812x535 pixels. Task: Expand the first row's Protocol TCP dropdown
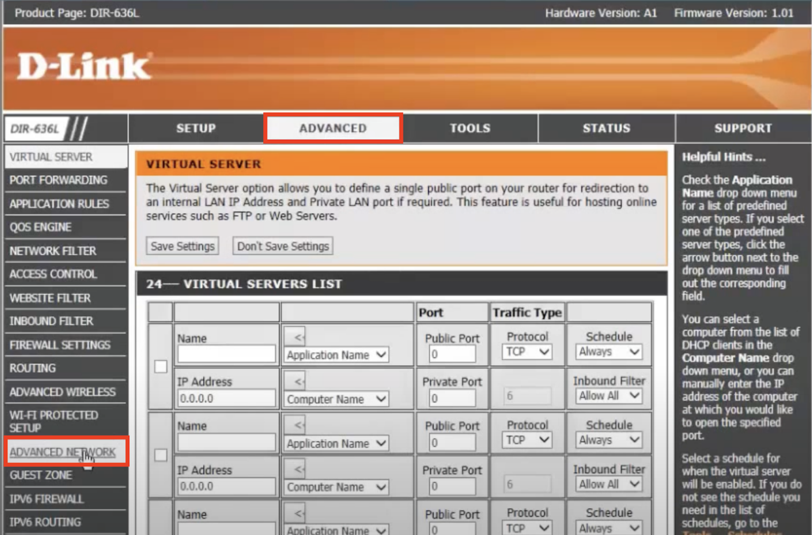coord(527,352)
